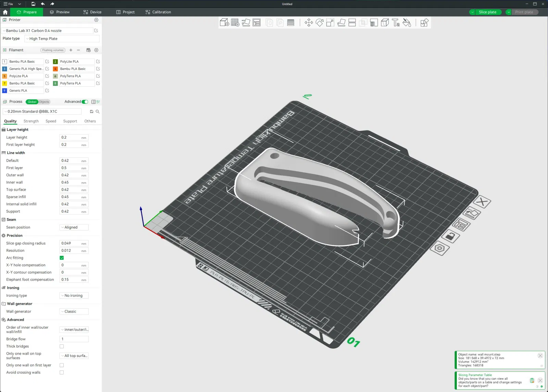Click the Home icon in top bar

pyautogui.click(x=5, y=12)
